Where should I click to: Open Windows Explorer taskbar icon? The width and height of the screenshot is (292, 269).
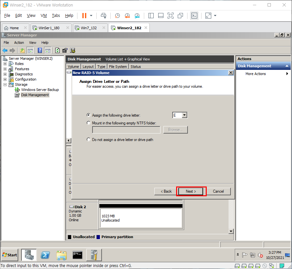click(62, 255)
